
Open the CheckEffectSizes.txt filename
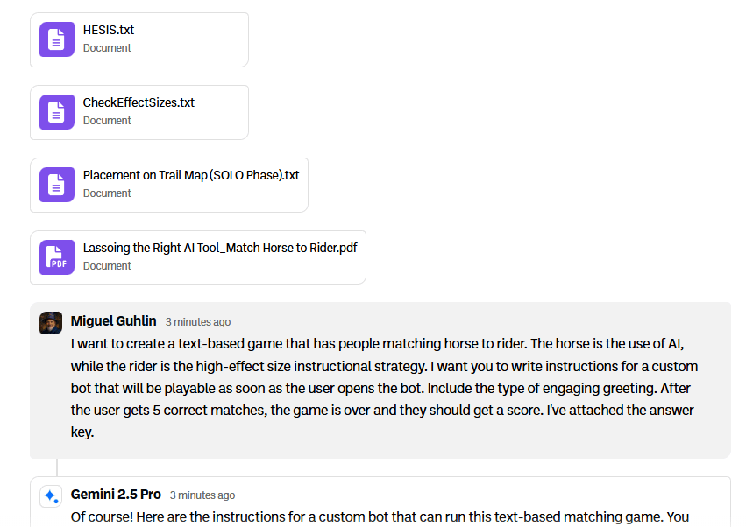pos(139,102)
